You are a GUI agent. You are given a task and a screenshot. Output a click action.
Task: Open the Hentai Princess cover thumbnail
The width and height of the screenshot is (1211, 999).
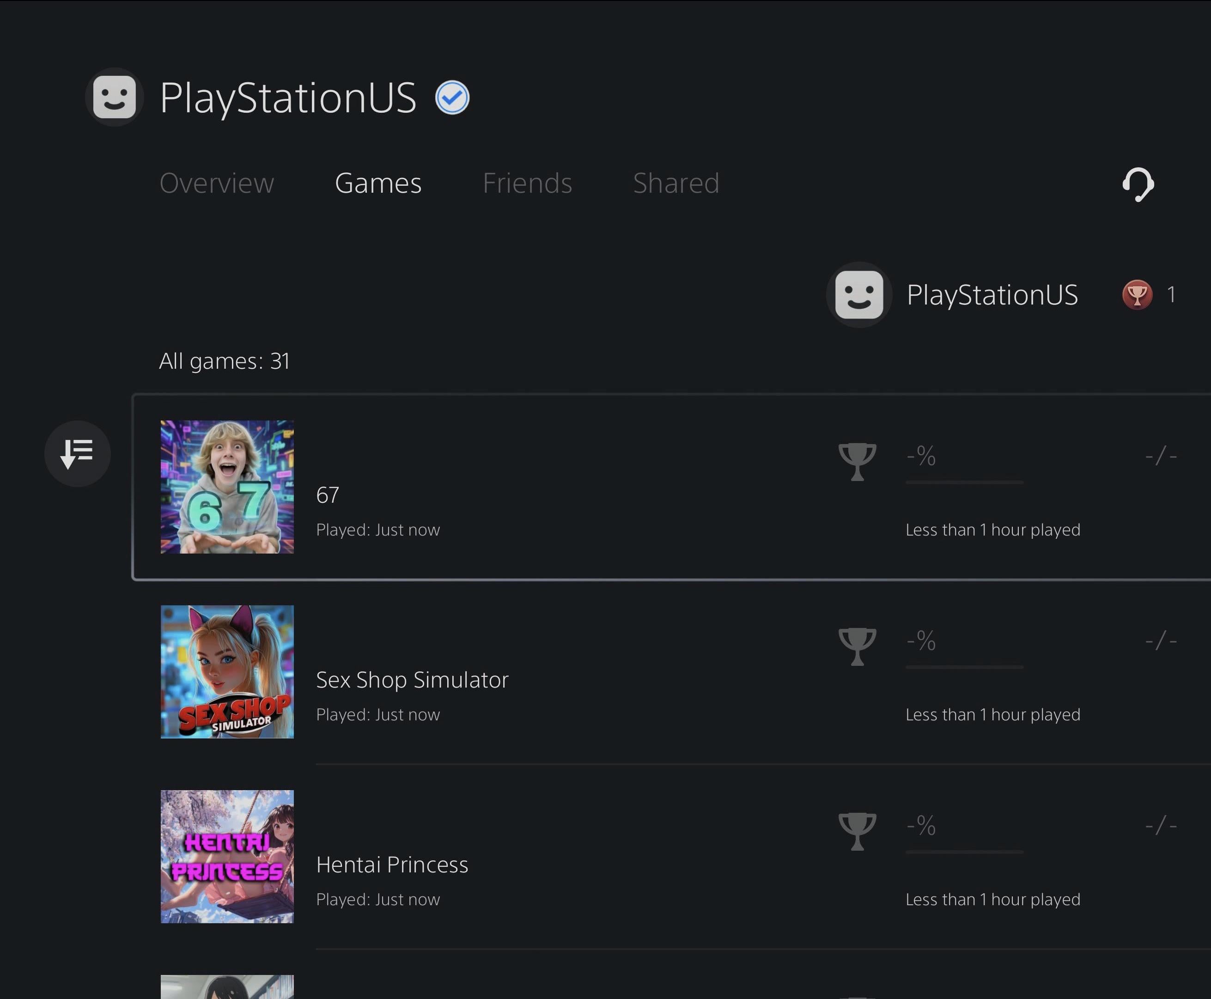coord(227,856)
